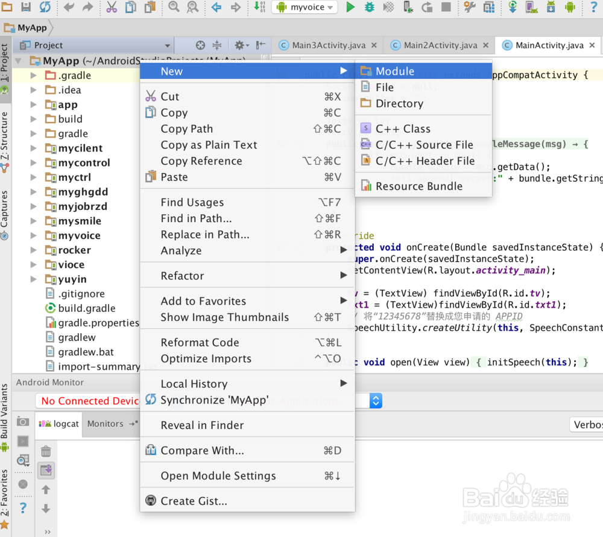Select the .gitignore file
The image size is (603, 537).
coord(75,293)
